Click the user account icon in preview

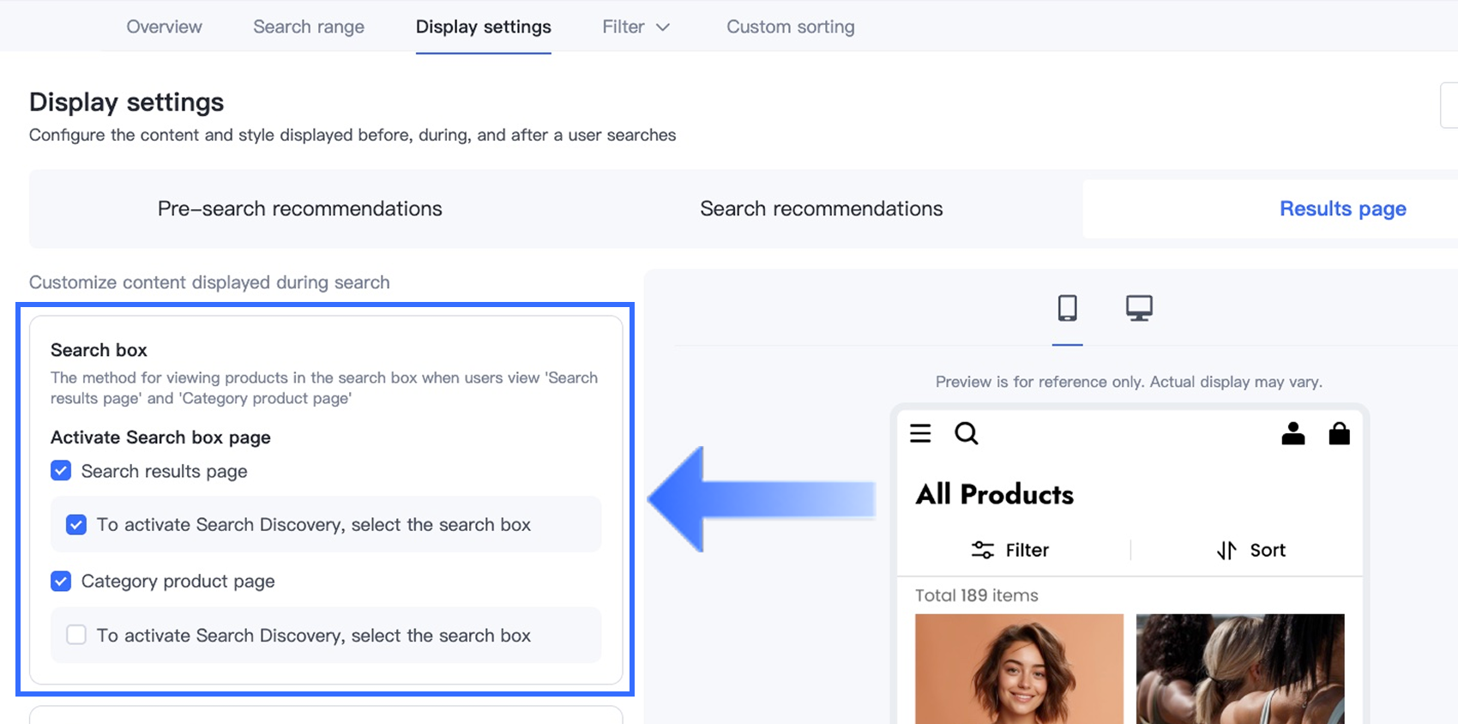coord(1292,433)
